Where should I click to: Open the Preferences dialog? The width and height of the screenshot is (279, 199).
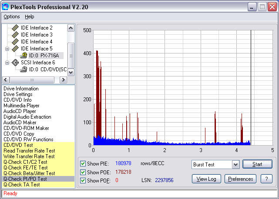pos(241,179)
